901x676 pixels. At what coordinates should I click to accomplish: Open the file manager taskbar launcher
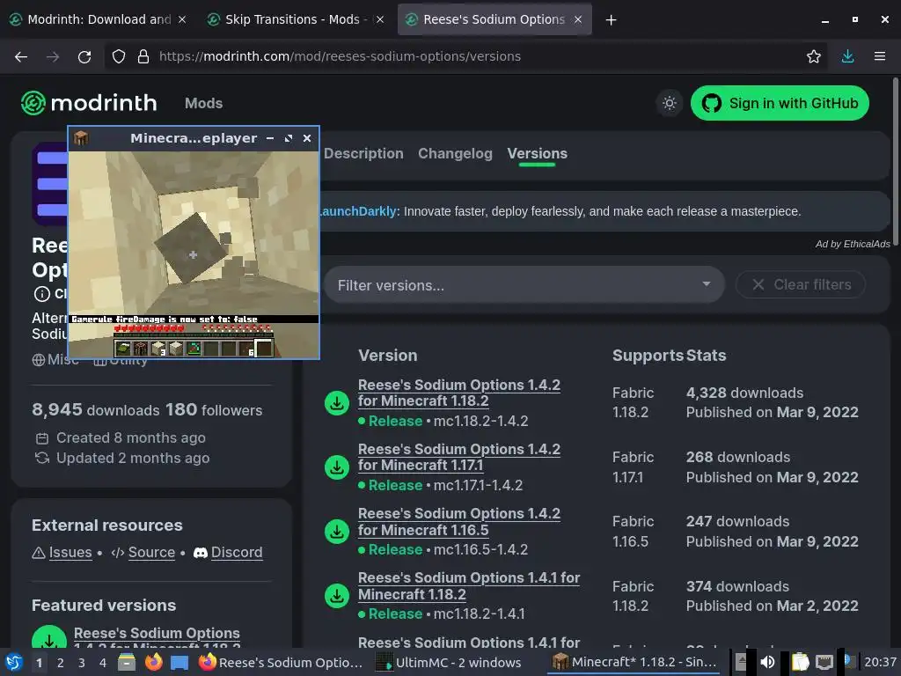point(127,662)
